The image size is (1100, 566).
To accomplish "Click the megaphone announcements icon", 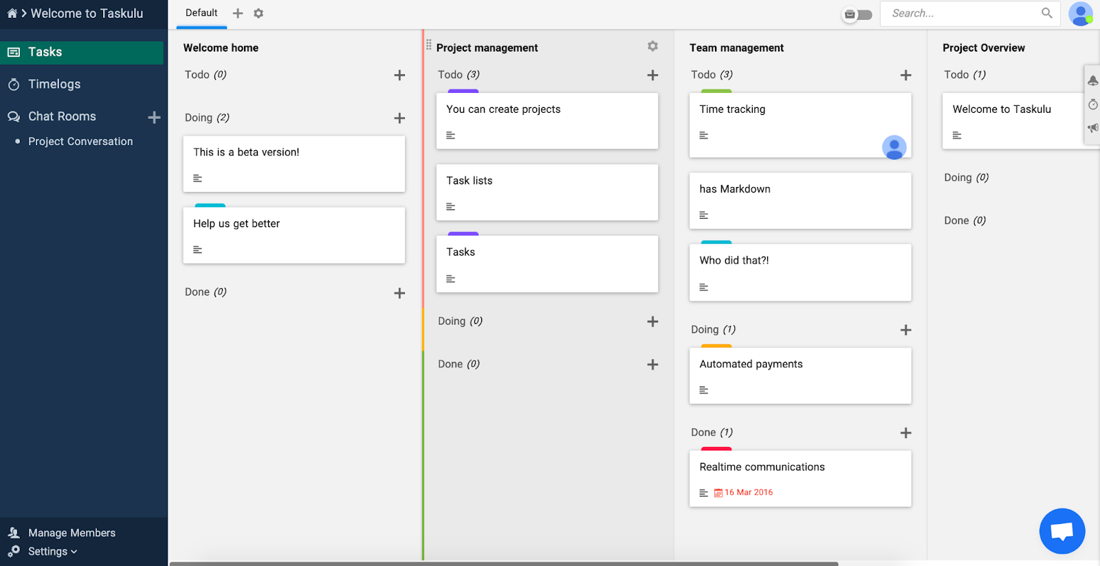I will click(x=1092, y=128).
